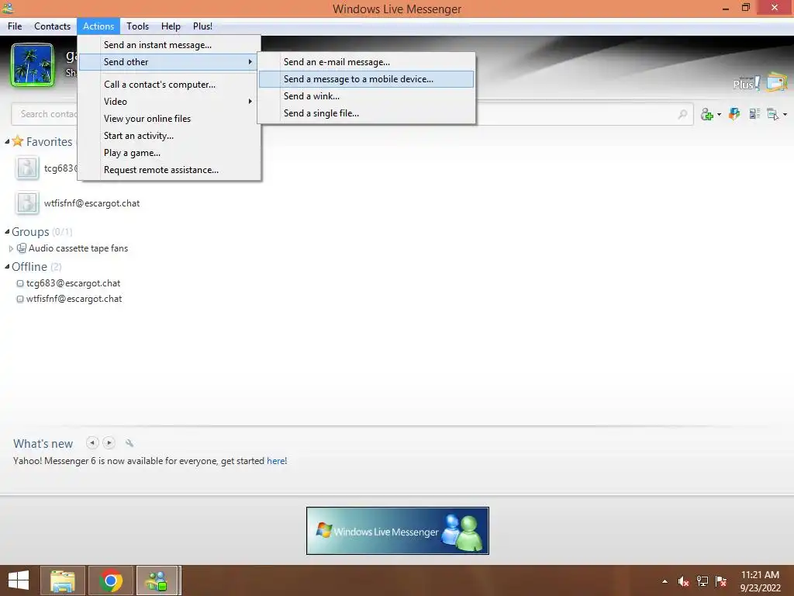Close the Actions menu
Screen dimensions: 794x596
click(98, 26)
